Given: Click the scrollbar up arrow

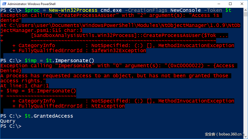Looking at the screenshot, I should click(246, 10).
